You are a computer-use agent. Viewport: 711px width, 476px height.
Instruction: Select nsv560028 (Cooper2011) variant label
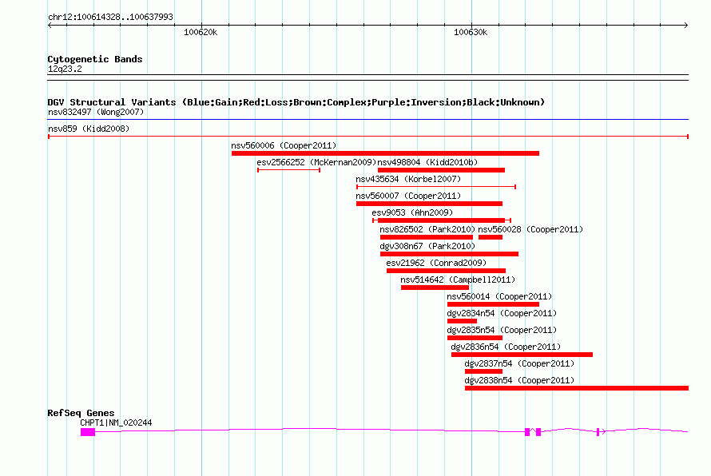point(530,229)
